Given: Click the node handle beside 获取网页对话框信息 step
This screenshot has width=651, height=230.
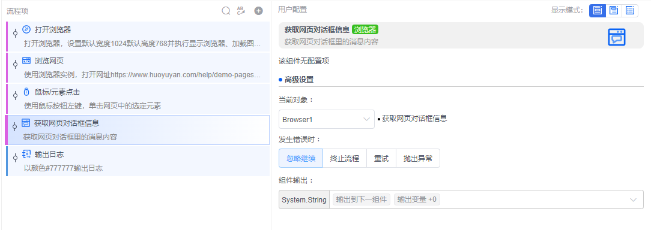Looking at the screenshot, I should click(15, 126).
